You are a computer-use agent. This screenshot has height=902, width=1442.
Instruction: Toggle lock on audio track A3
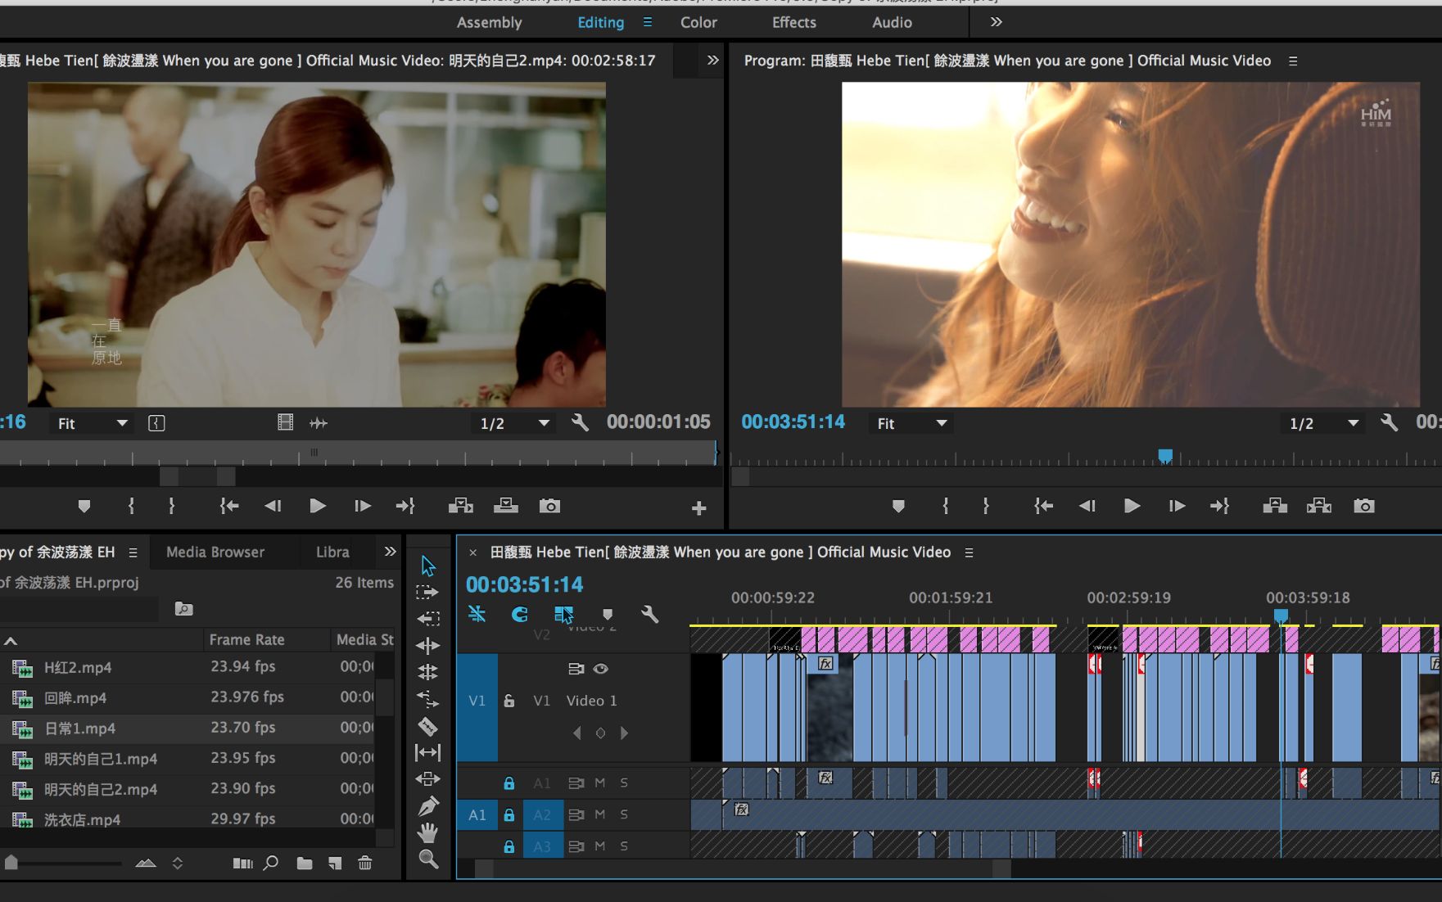point(509,846)
